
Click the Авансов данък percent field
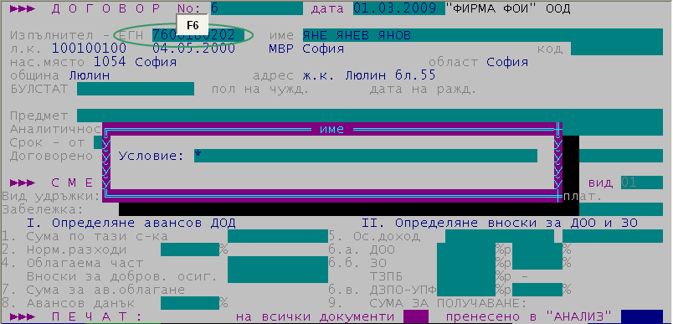[x=190, y=303]
